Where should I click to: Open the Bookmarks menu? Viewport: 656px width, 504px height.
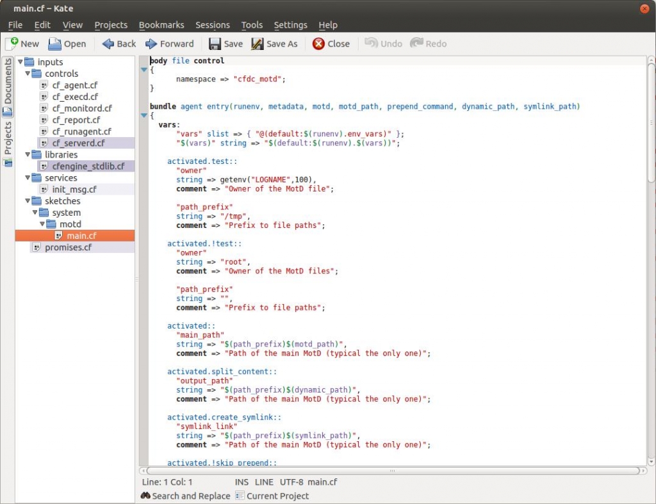161,25
